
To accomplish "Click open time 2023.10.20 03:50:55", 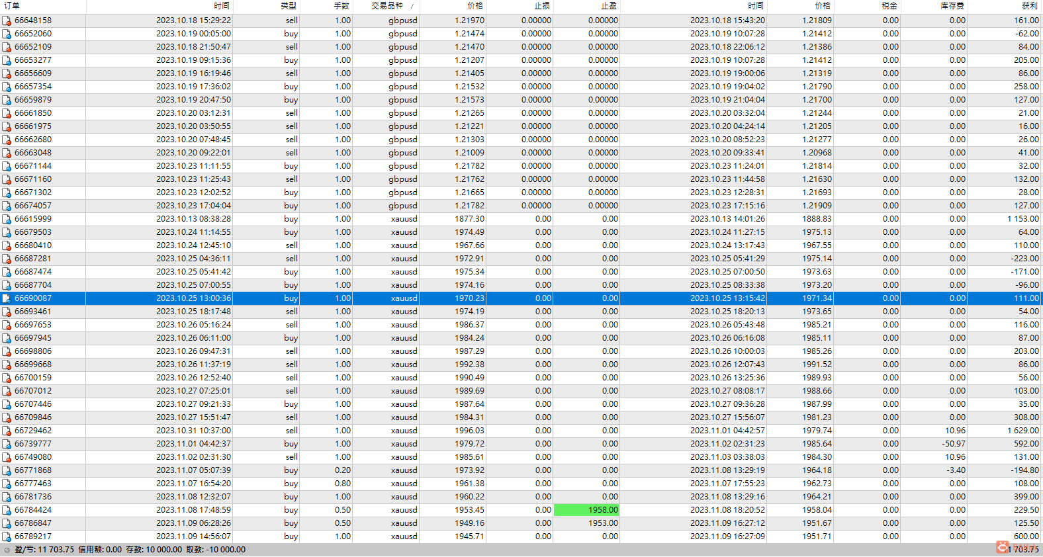I will pyautogui.click(x=194, y=126).
